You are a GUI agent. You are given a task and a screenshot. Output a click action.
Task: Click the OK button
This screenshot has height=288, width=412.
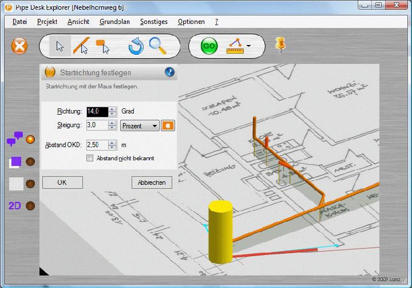(62, 182)
